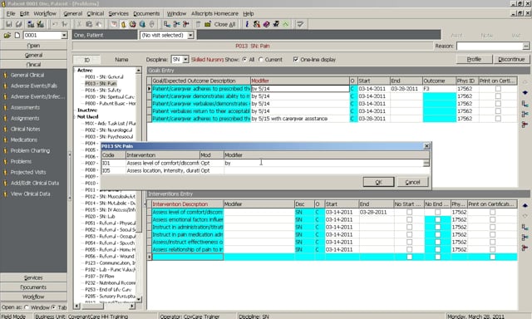Click the green up-arrow toolbar icon

point(286,24)
